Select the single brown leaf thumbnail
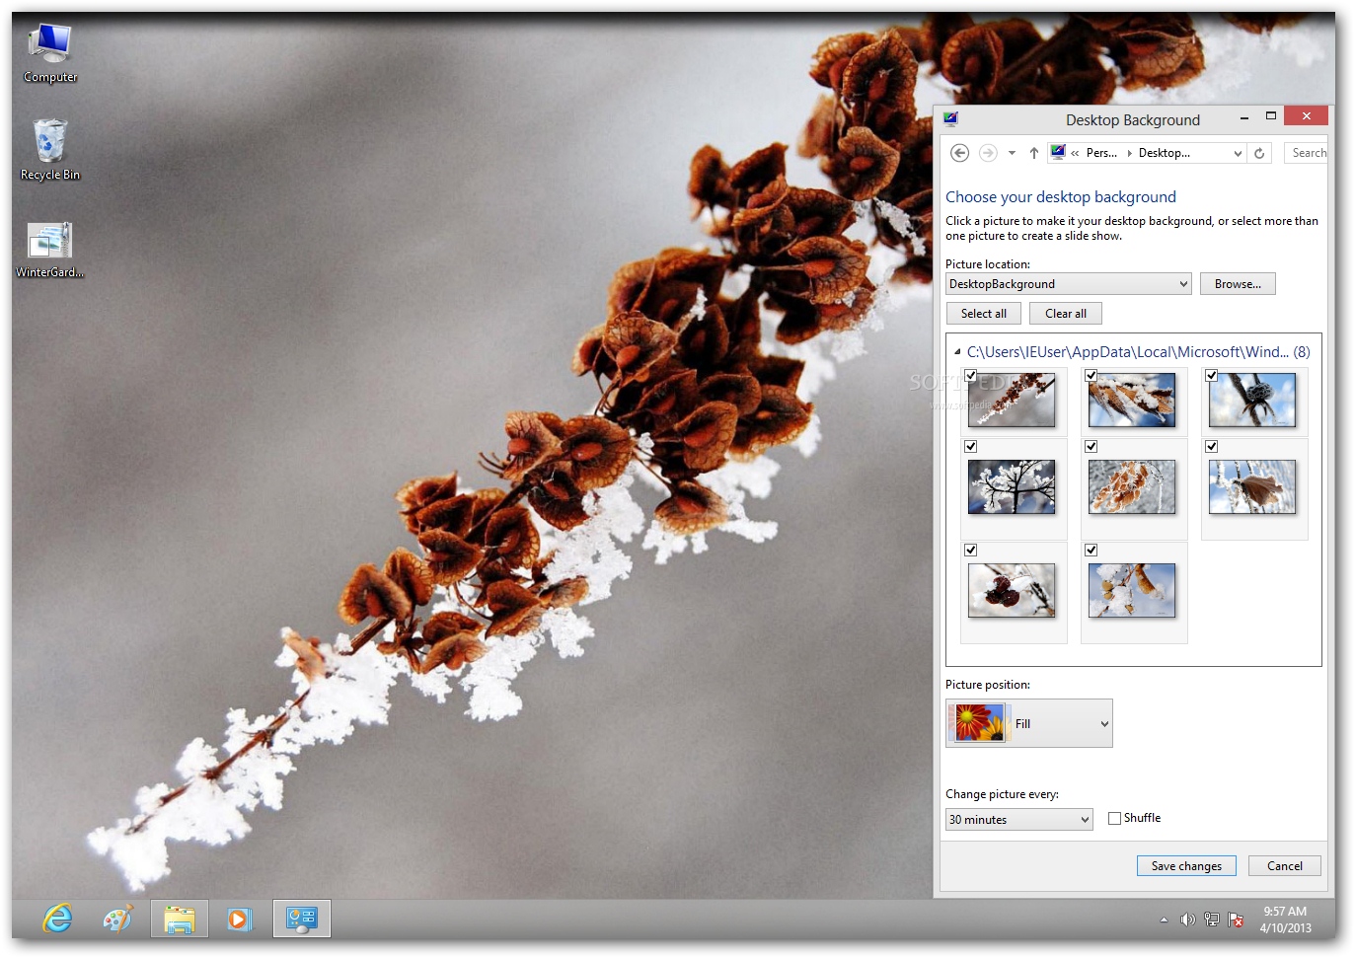 click(x=1252, y=487)
